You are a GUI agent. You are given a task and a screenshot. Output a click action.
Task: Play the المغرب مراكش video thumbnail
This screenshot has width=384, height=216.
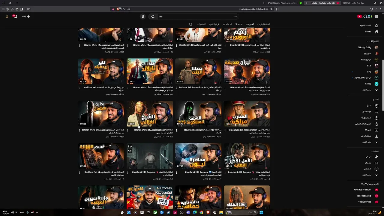(247, 113)
